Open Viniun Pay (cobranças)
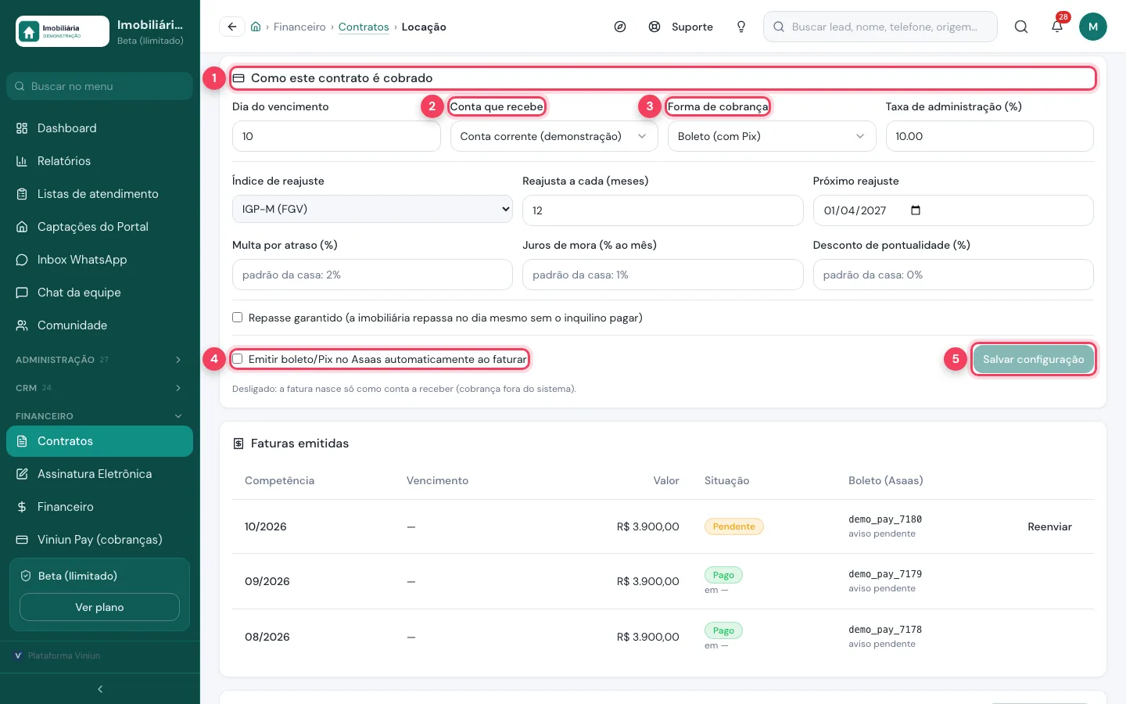This screenshot has height=704, width=1126. click(99, 540)
